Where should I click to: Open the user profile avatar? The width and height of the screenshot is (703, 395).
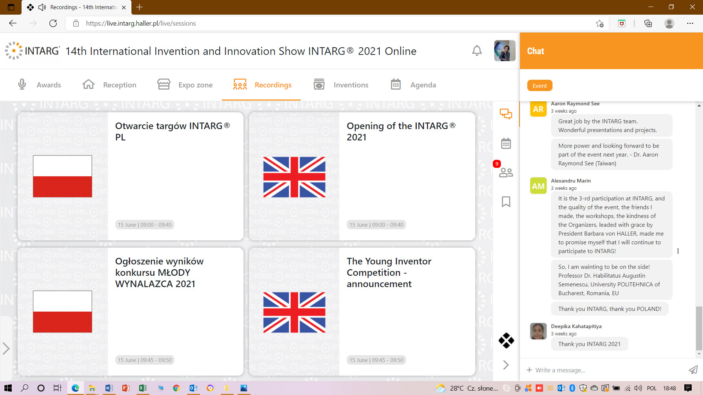pos(505,50)
